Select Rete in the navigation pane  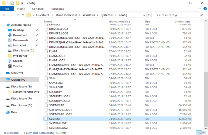pos(14,112)
